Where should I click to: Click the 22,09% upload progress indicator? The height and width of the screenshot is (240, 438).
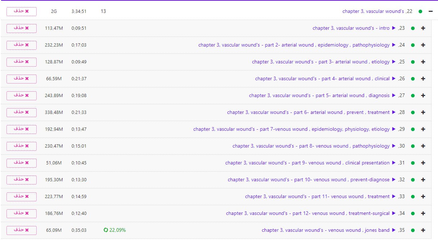pos(117,230)
